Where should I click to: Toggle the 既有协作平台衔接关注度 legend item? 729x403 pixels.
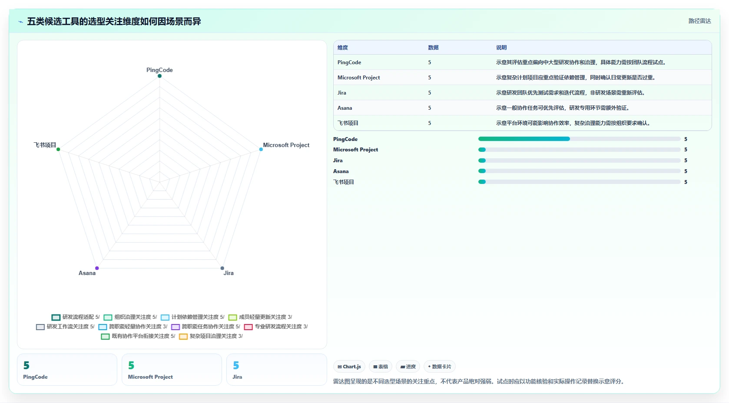(138, 336)
